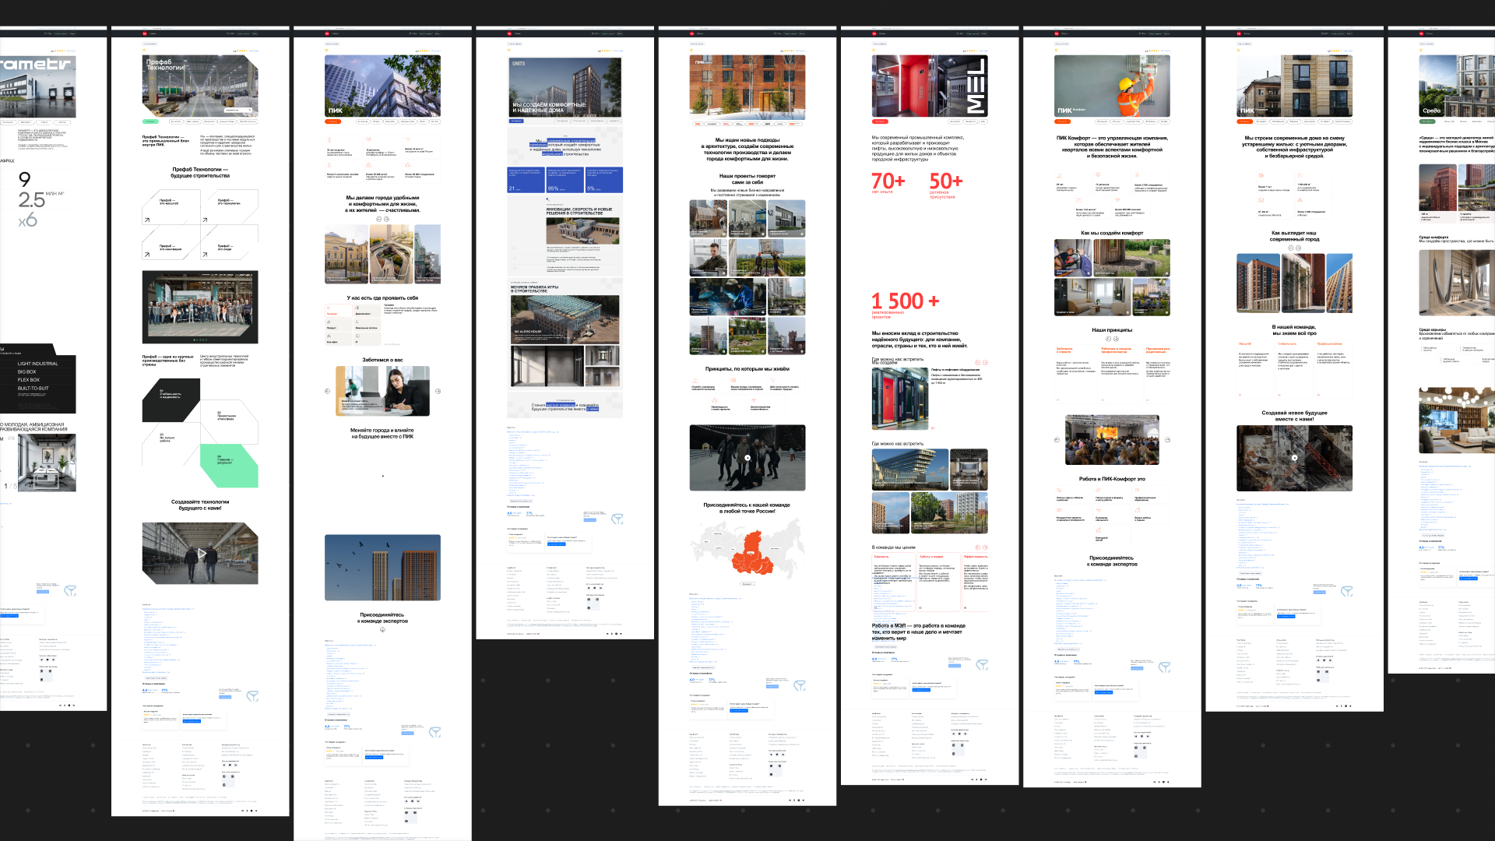The image size is (1495, 841).
Task: Click the blue glass review icon on MEL page
Action: (x=982, y=664)
